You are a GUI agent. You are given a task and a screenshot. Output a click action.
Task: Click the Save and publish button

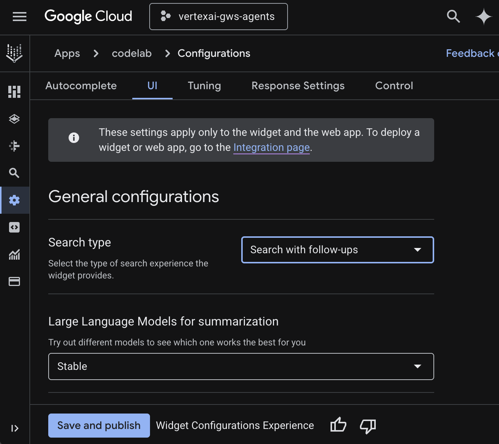pyautogui.click(x=99, y=426)
